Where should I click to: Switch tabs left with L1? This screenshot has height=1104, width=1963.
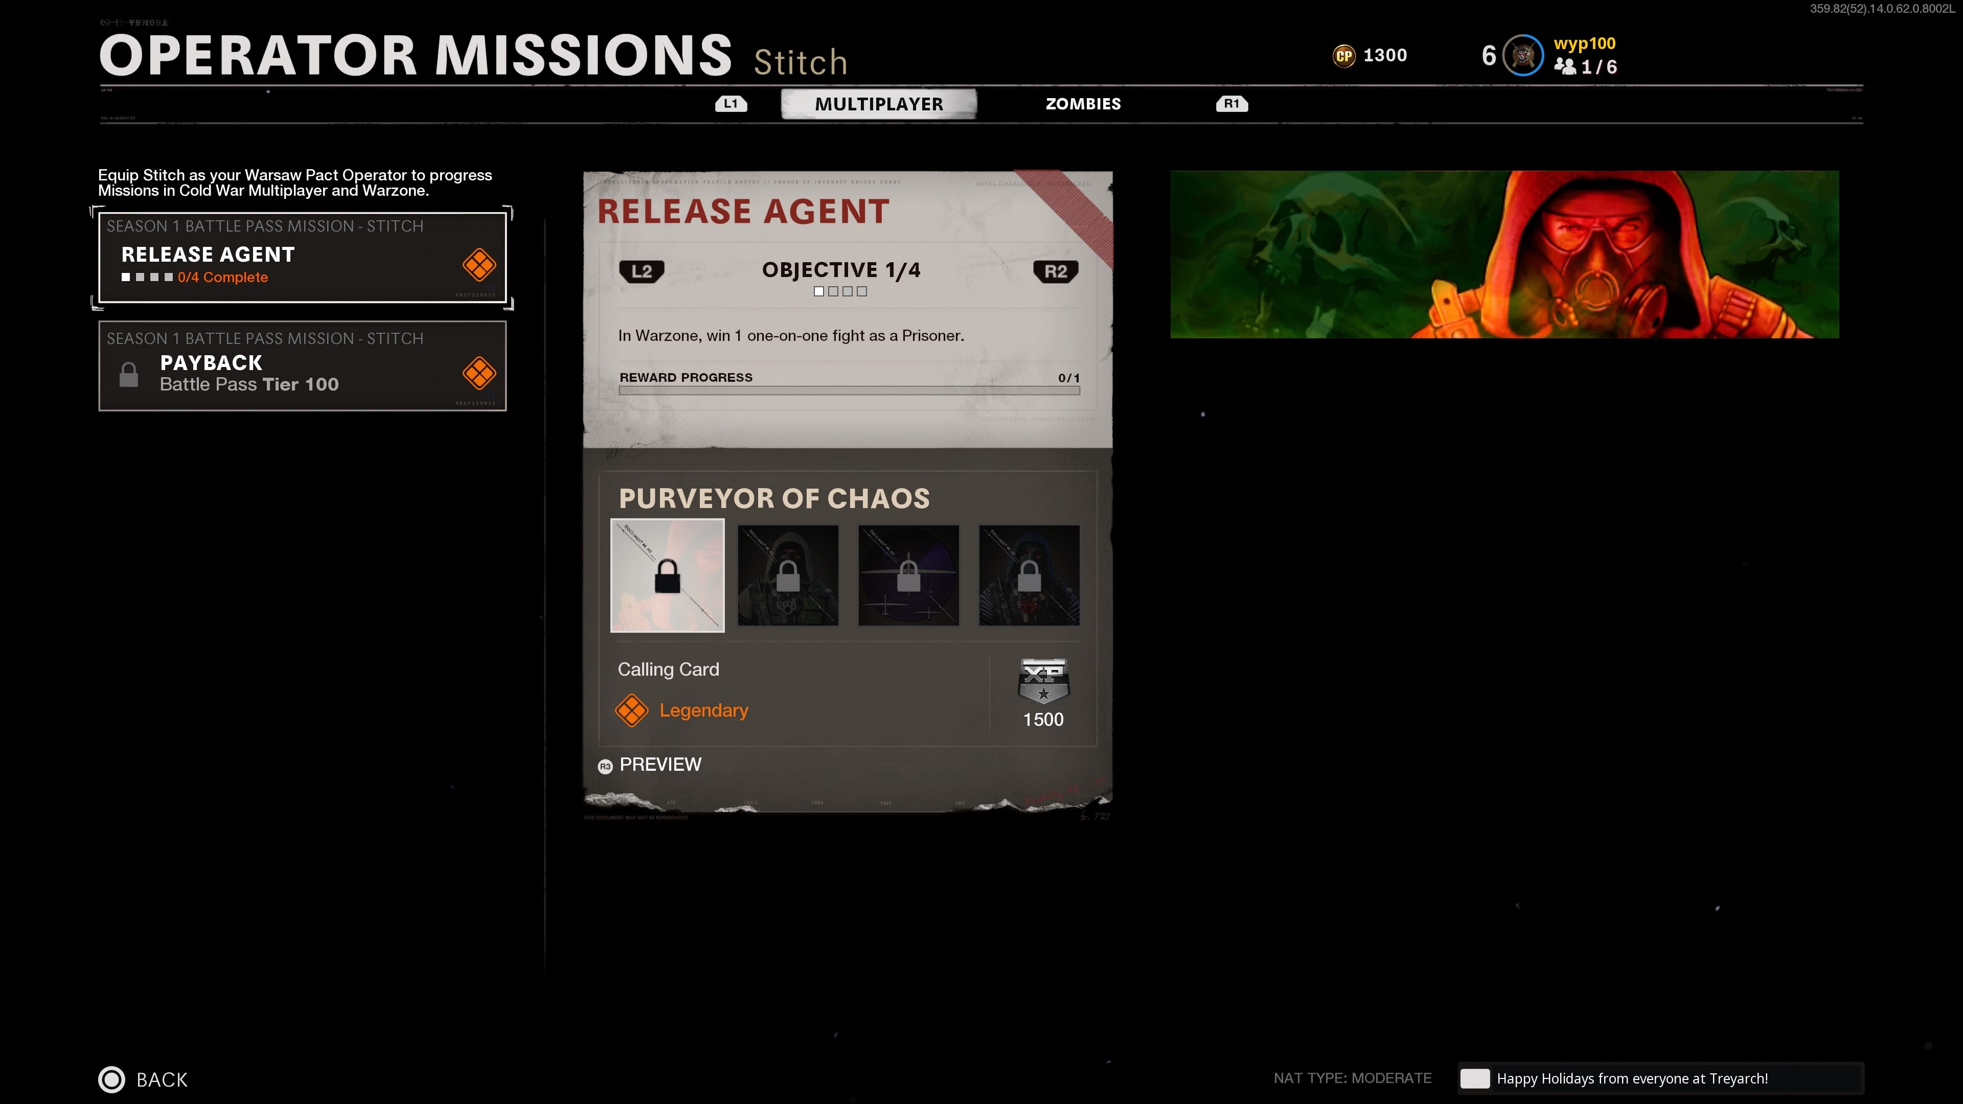pyautogui.click(x=731, y=104)
